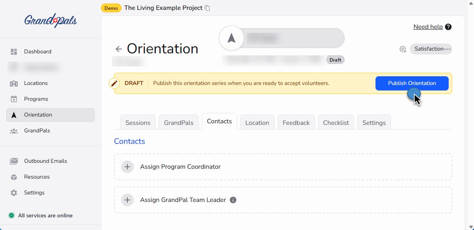Click the plus icon for Program Coordinator

(127, 167)
